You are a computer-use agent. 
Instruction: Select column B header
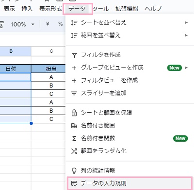click(x=16, y=51)
